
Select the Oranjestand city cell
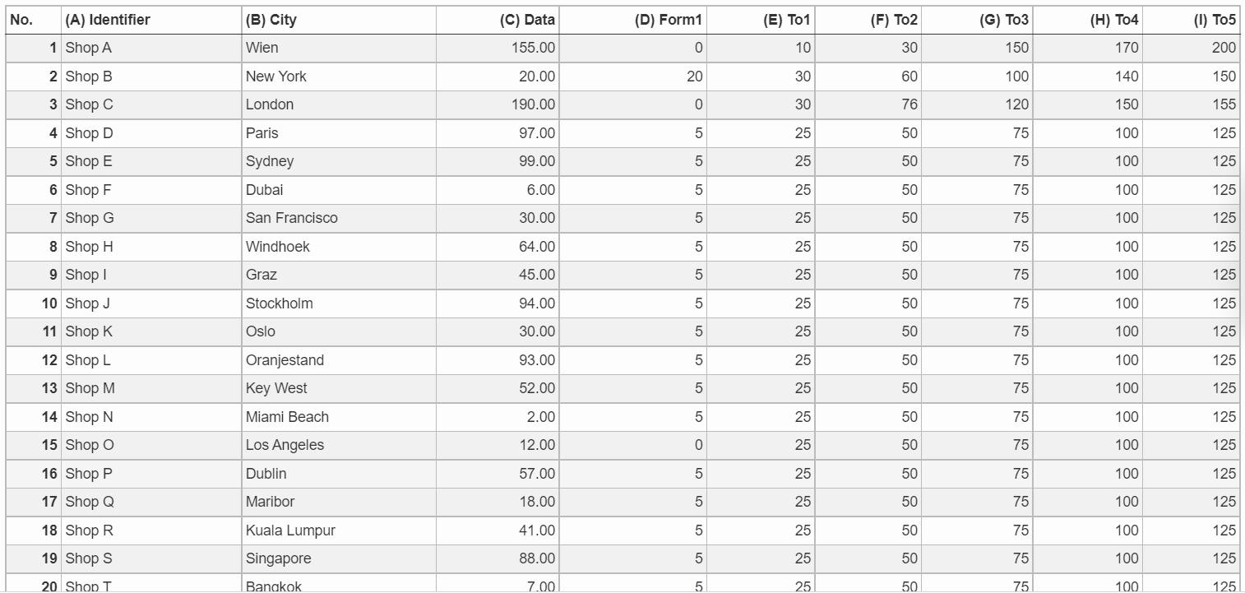point(339,360)
